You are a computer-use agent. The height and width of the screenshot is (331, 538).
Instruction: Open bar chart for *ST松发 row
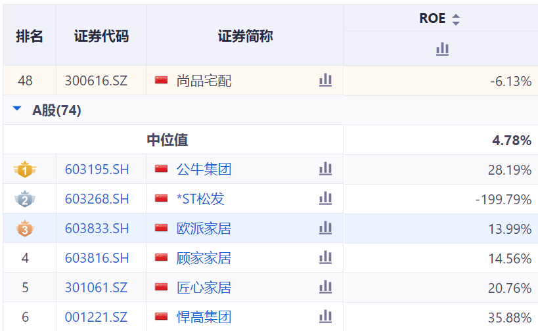click(325, 198)
